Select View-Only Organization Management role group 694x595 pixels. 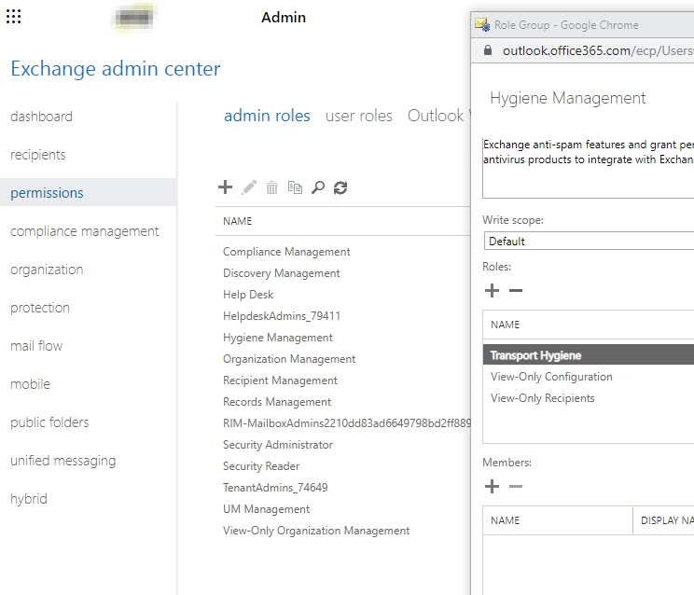pos(316,531)
